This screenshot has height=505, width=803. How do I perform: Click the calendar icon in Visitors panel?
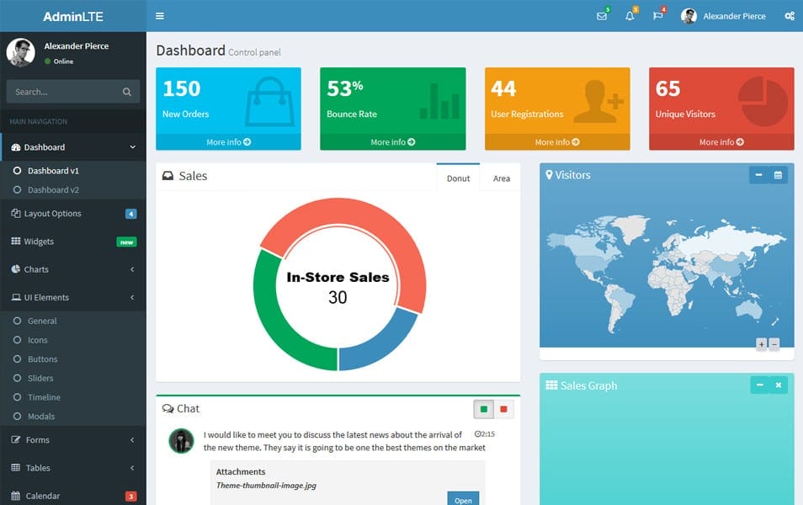click(778, 175)
